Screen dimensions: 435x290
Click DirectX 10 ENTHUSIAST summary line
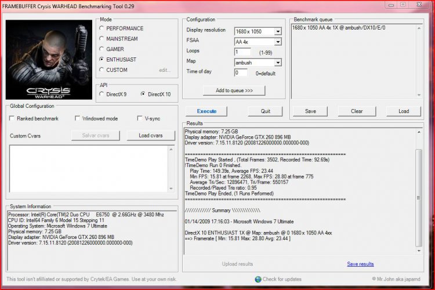258,233
